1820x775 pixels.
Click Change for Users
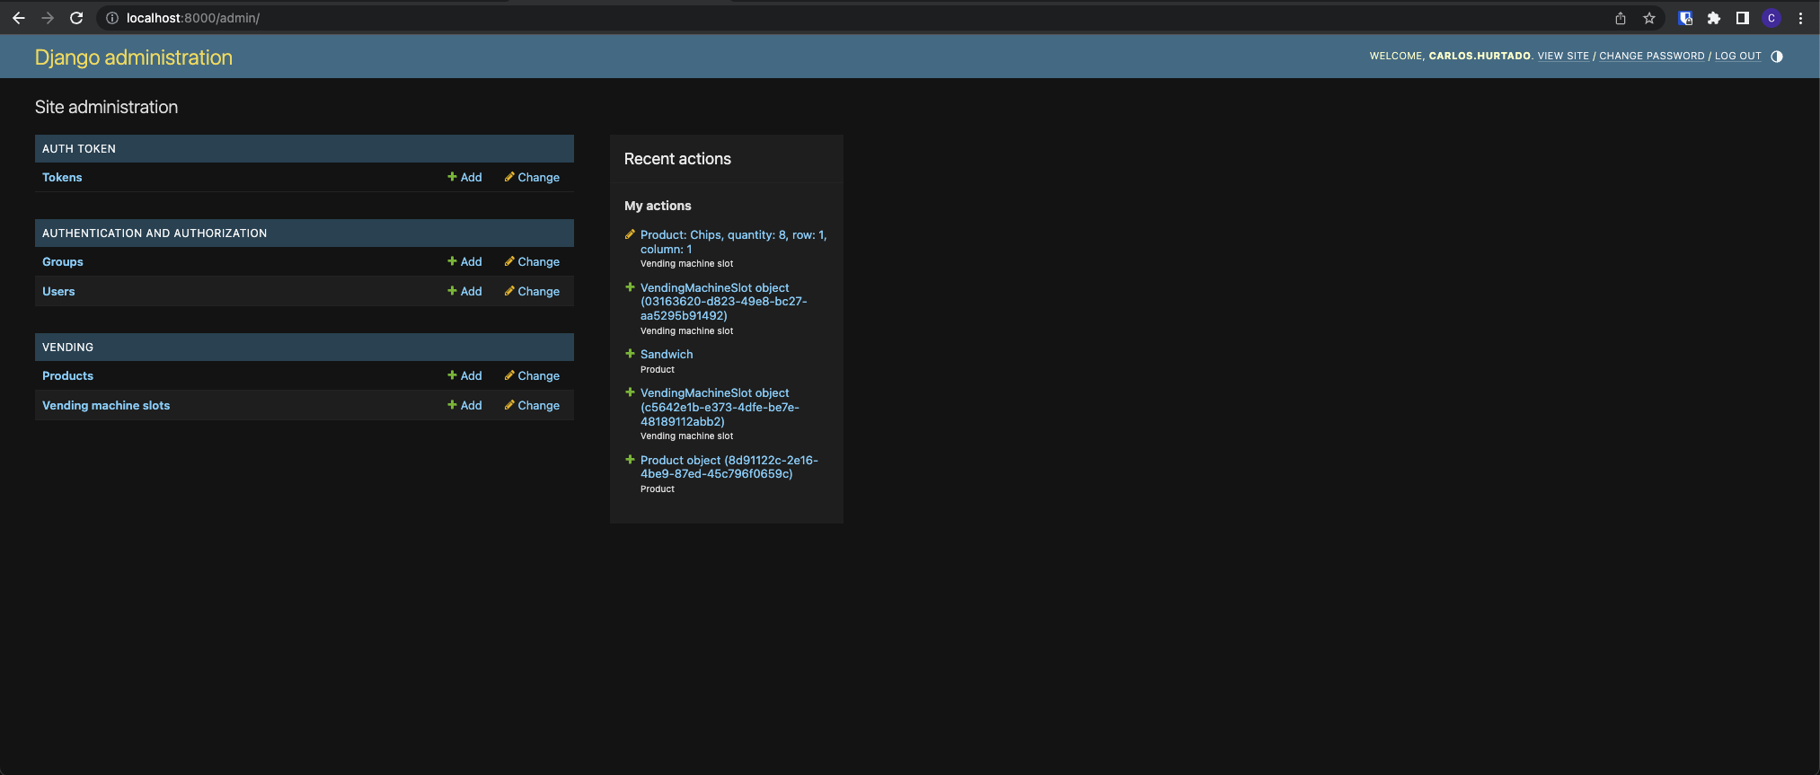click(532, 292)
